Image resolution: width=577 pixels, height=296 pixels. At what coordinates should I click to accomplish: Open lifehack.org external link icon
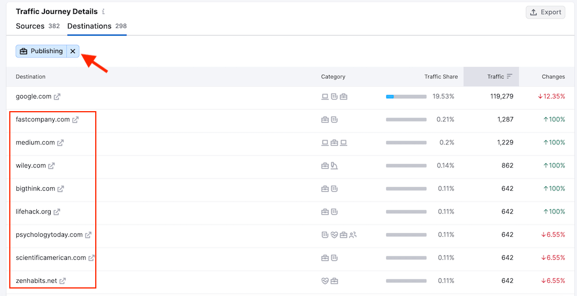pyautogui.click(x=57, y=212)
